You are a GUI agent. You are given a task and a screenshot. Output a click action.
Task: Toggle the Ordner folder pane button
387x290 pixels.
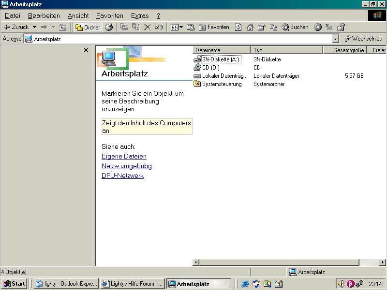coord(88,28)
